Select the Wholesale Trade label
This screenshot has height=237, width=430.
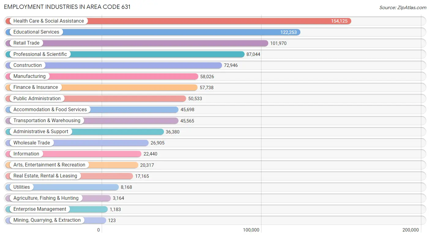pos(32,143)
